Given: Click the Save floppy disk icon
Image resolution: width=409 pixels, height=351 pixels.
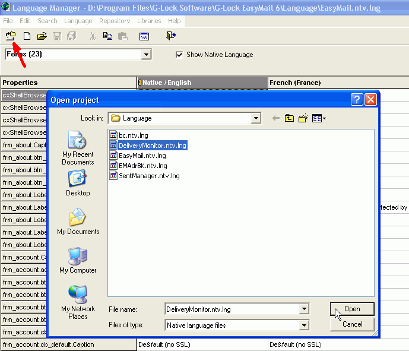Looking at the screenshot, I should [x=57, y=36].
